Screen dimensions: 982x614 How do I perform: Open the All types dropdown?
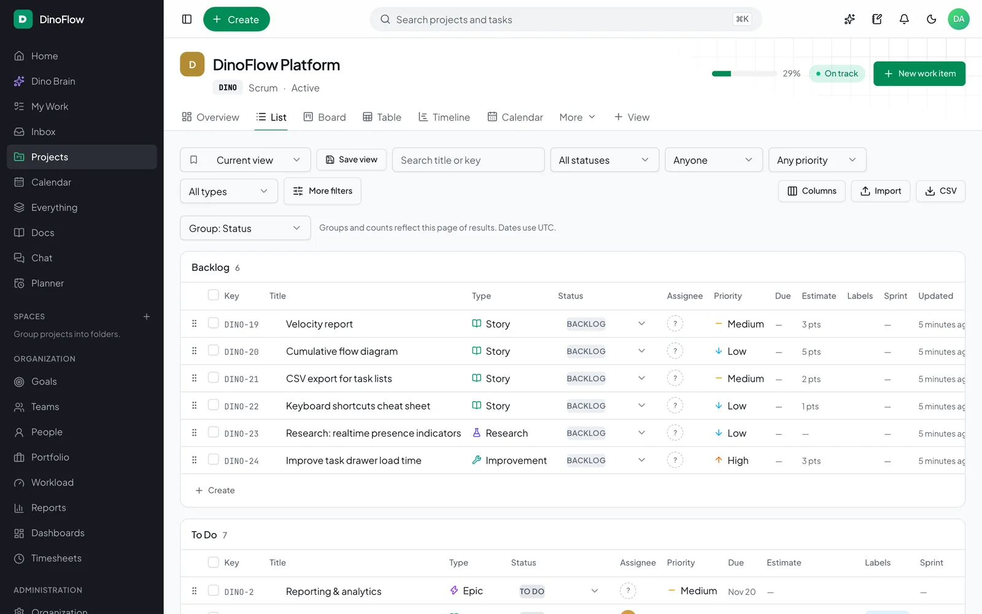tap(229, 191)
